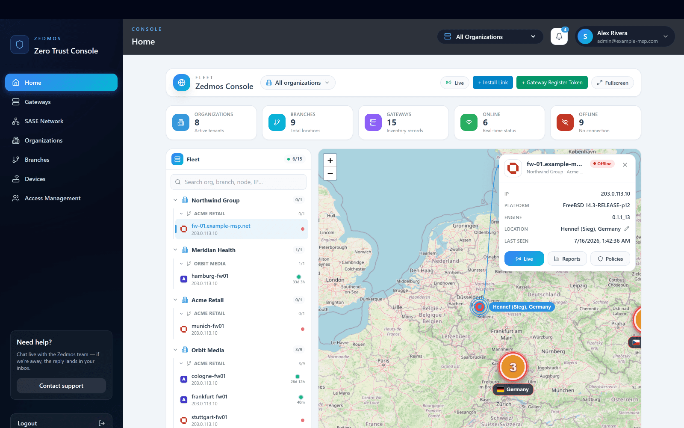
Task: Click the Zedmos shield logo icon
Action: coord(20,45)
